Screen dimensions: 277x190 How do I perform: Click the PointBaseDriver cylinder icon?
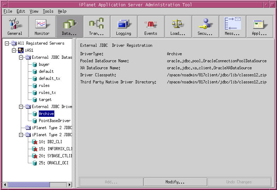click(35, 121)
